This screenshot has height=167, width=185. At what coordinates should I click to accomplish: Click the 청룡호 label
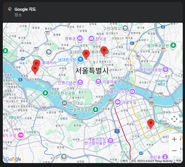coord(64,118)
